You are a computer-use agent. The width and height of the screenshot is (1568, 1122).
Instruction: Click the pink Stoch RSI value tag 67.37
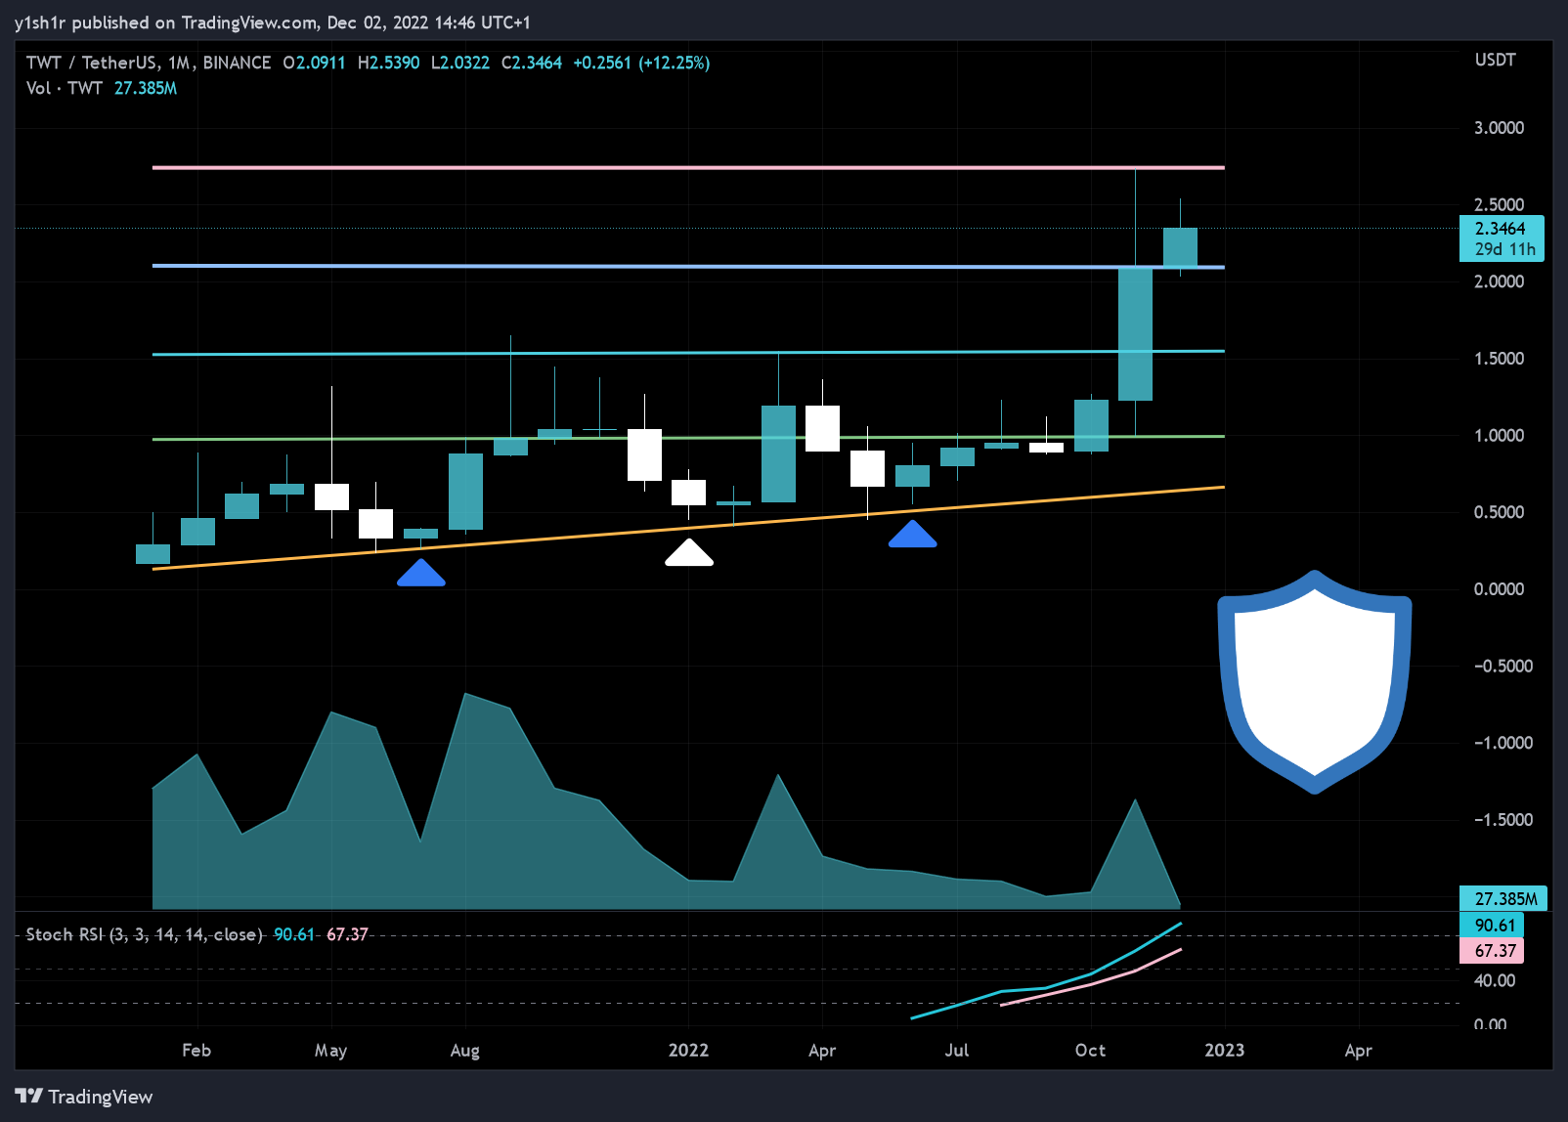pos(1492,950)
